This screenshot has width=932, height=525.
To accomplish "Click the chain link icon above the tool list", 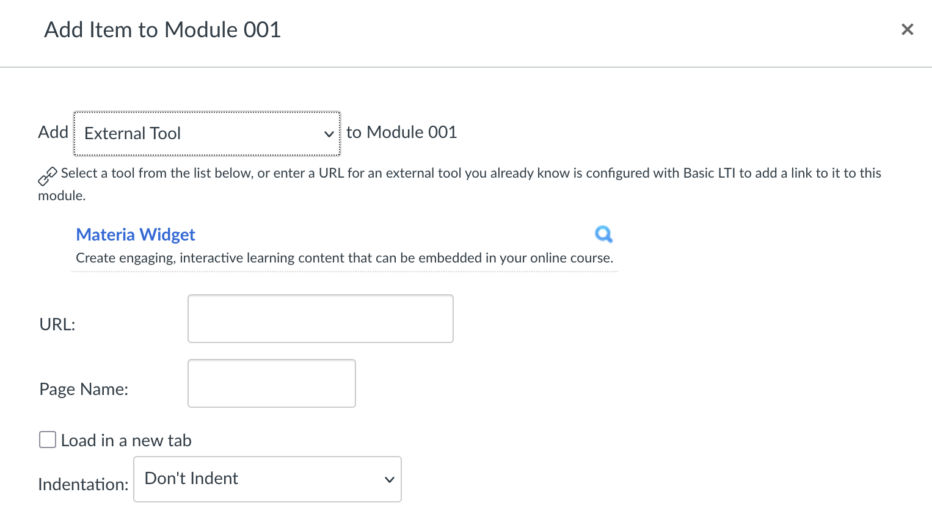I will coord(47,176).
